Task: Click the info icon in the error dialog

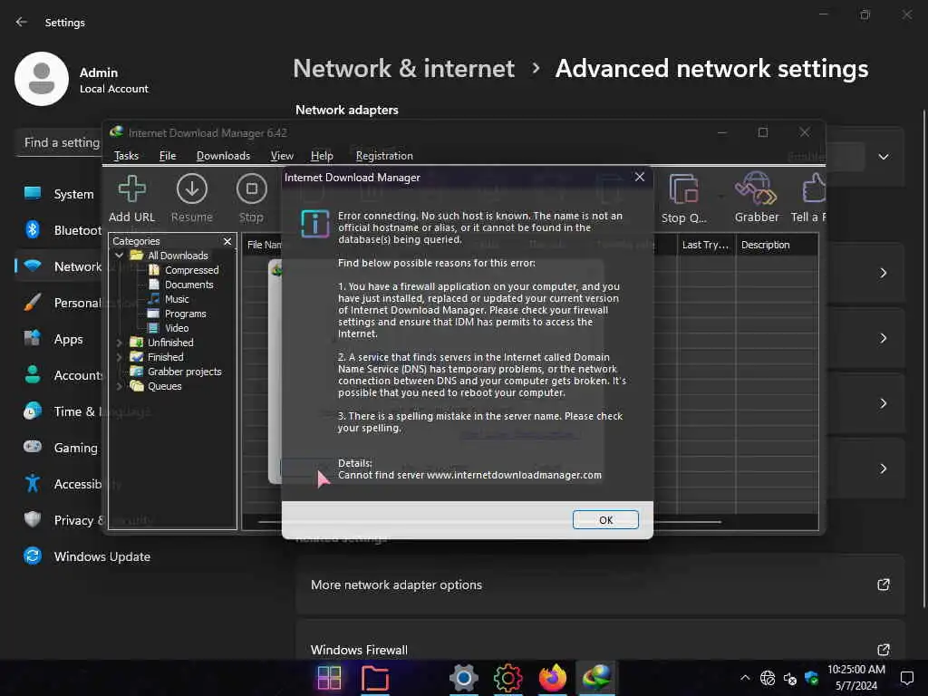Action: (x=314, y=223)
